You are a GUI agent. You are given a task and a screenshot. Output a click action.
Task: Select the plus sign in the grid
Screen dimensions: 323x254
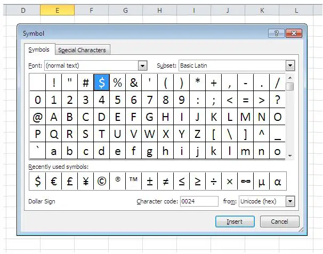pos(214,83)
